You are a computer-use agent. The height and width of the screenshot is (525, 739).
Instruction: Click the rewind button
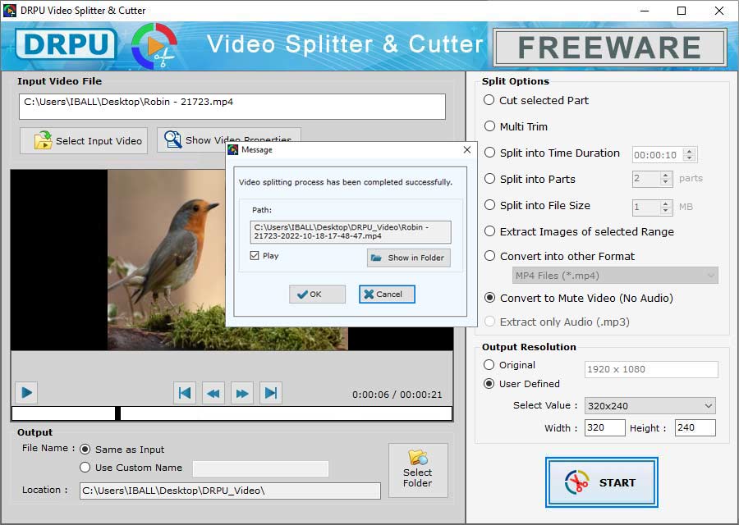click(x=213, y=393)
